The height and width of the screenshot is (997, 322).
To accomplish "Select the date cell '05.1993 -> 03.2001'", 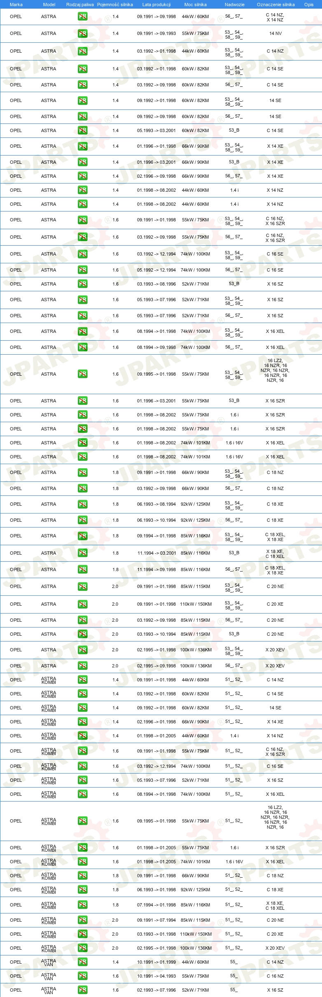I will 156,130.
